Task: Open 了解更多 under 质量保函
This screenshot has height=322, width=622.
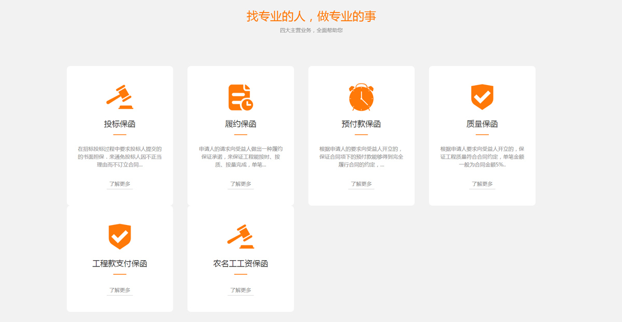Action: click(482, 184)
